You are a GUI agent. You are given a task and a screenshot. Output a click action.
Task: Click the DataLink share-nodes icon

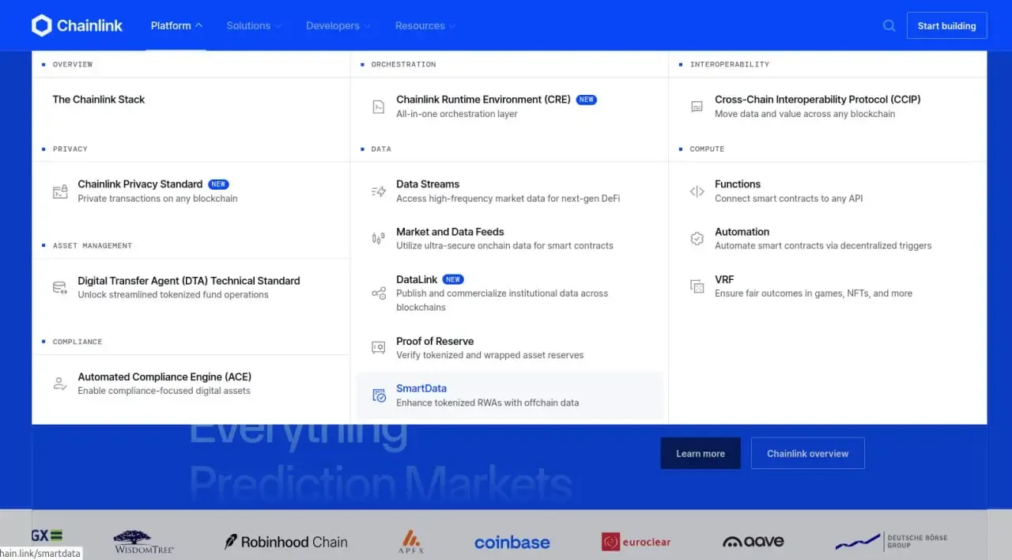click(x=379, y=293)
